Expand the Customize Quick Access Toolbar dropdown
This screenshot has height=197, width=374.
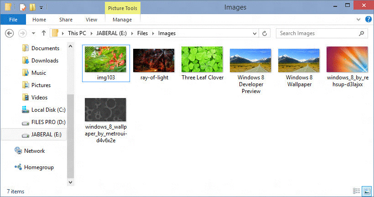click(x=41, y=7)
